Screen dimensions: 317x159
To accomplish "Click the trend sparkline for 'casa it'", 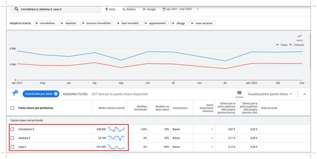I will click(116, 147).
